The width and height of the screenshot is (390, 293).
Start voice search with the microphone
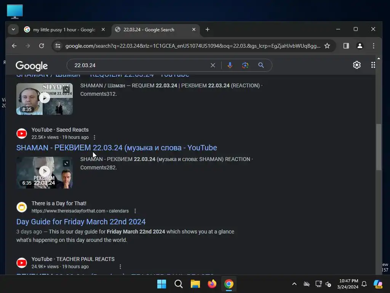click(x=230, y=65)
